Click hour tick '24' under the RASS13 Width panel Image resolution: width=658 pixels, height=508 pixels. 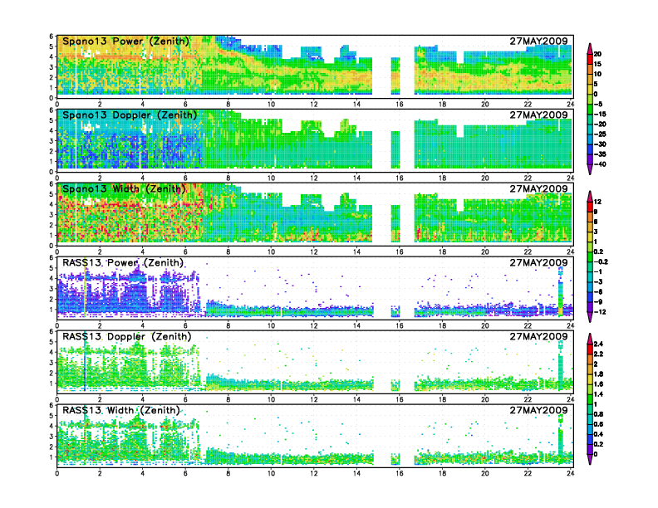pyautogui.click(x=570, y=473)
